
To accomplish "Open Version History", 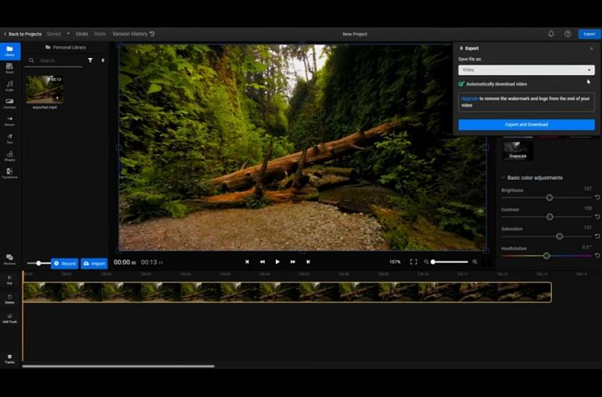I will (134, 34).
